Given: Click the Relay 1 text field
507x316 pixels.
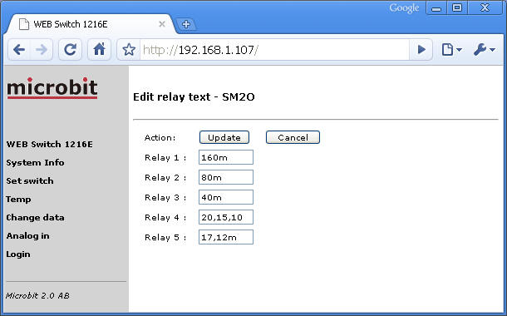Looking at the screenshot, I should (x=226, y=157).
